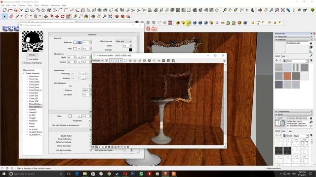Toggle the green channel in frame buffer
Image resolution: width=316 pixels, height=177 pixels.
[116, 60]
